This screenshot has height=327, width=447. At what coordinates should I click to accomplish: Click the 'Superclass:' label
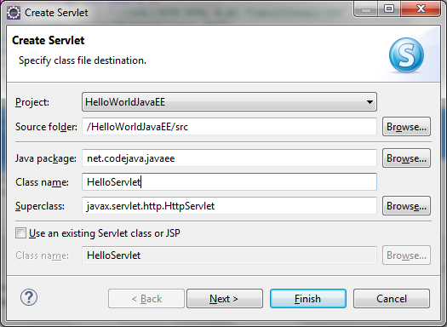coord(40,206)
